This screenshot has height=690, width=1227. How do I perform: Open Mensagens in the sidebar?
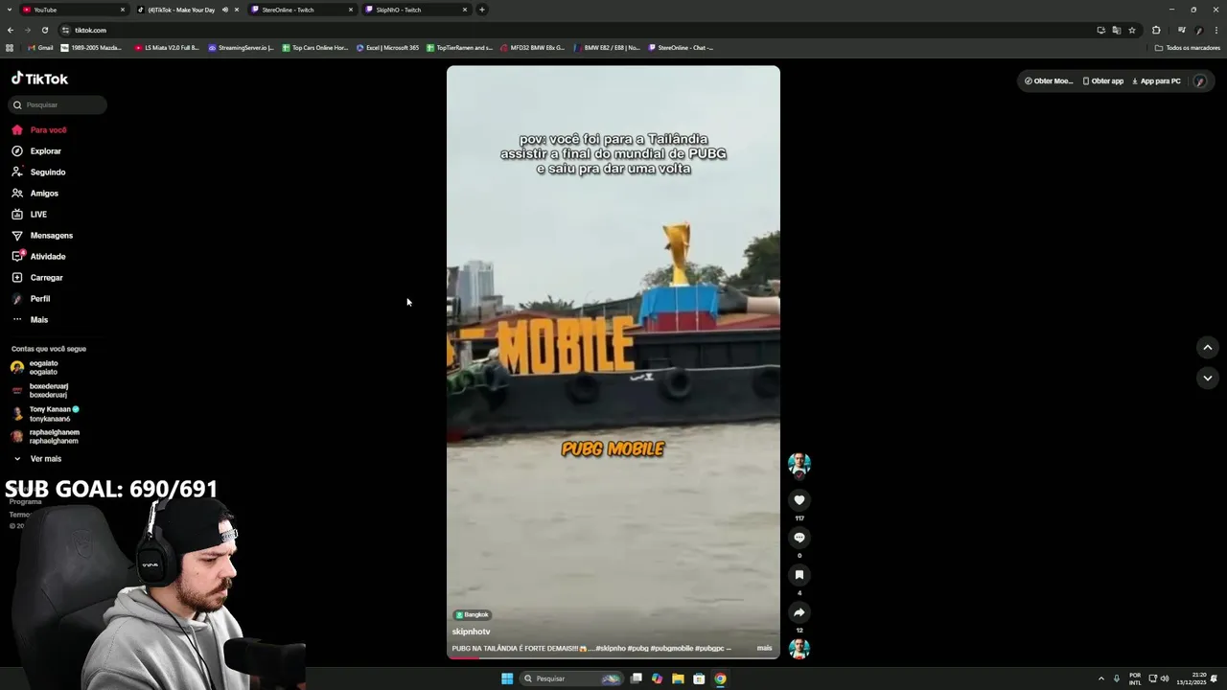pyautogui.click(x=42, y=236)
